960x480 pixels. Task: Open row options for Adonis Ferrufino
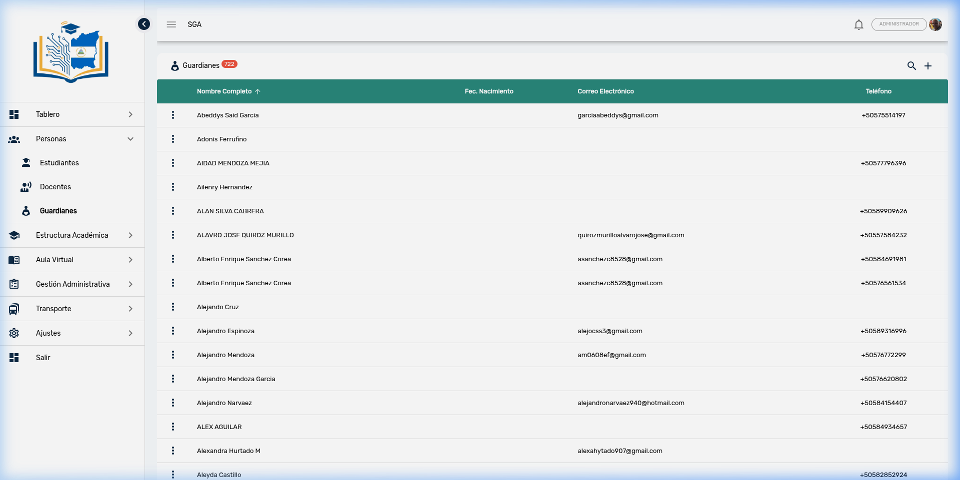pyautogui.click(x=173, y=139)
